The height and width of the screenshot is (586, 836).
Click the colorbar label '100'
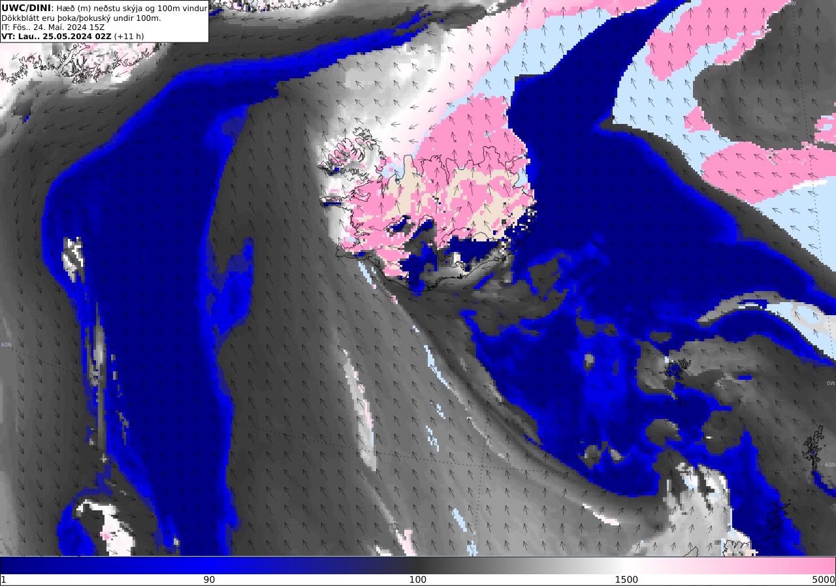417,579
